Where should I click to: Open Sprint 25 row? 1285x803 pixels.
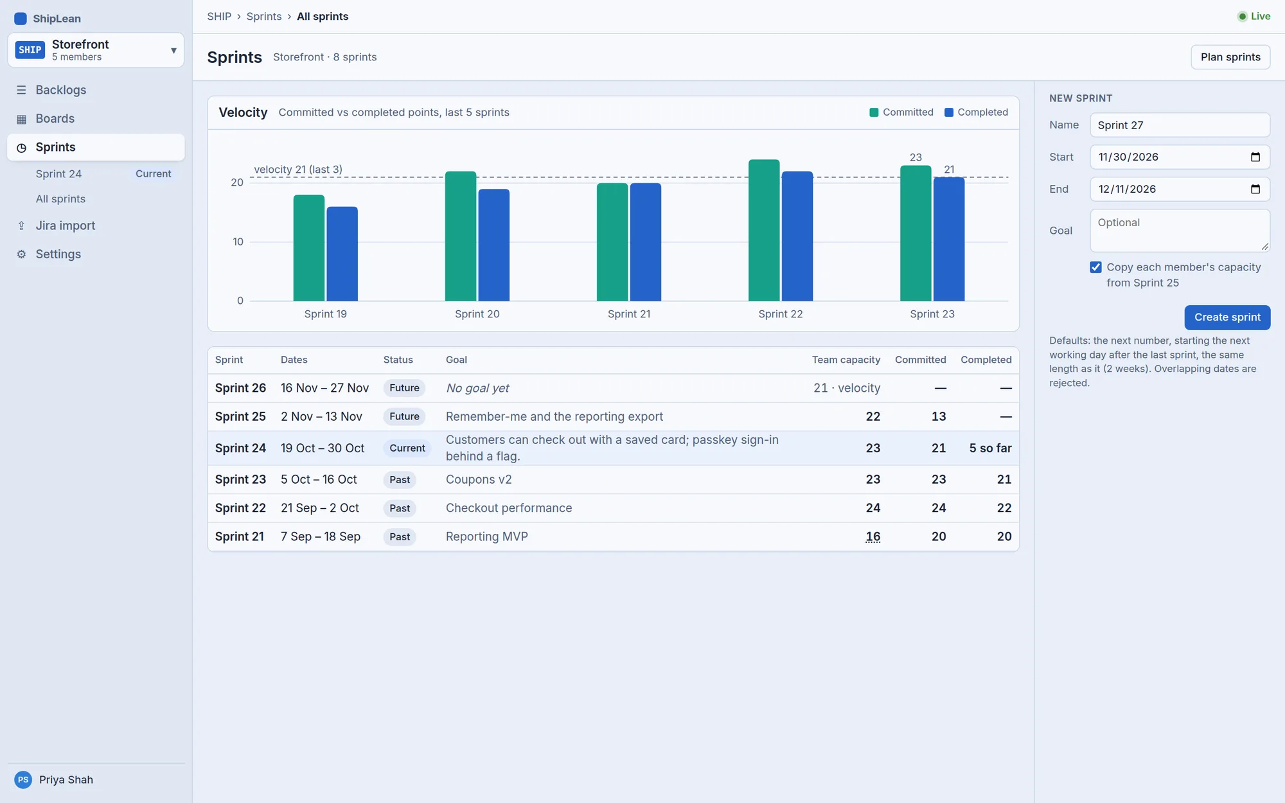tap(613, 416)
